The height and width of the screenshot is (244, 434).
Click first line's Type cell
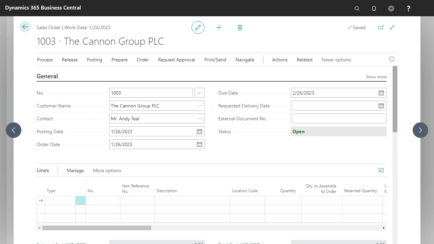click(x=60, y=201)
